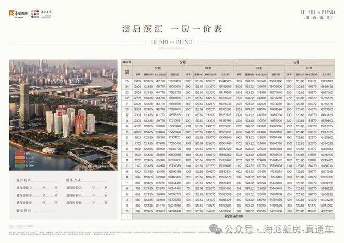The image size is (344, 243).
Task: Click the HEART OF BUND logo top right
Action: [318, 15]
